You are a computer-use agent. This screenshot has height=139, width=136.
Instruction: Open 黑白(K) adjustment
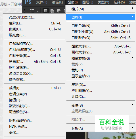[x=35, y=62]
